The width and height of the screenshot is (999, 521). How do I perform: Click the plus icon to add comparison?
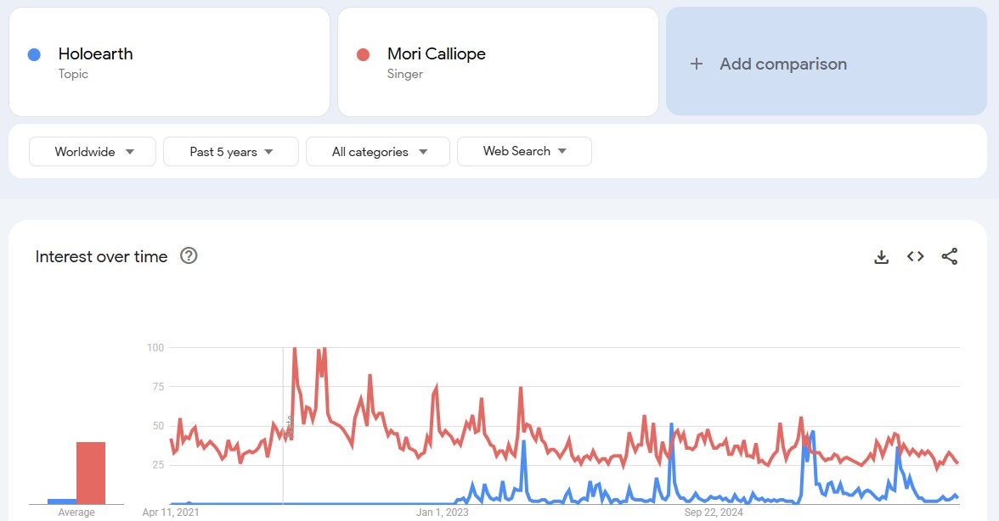pyautogui.click(x=697, y=64)
